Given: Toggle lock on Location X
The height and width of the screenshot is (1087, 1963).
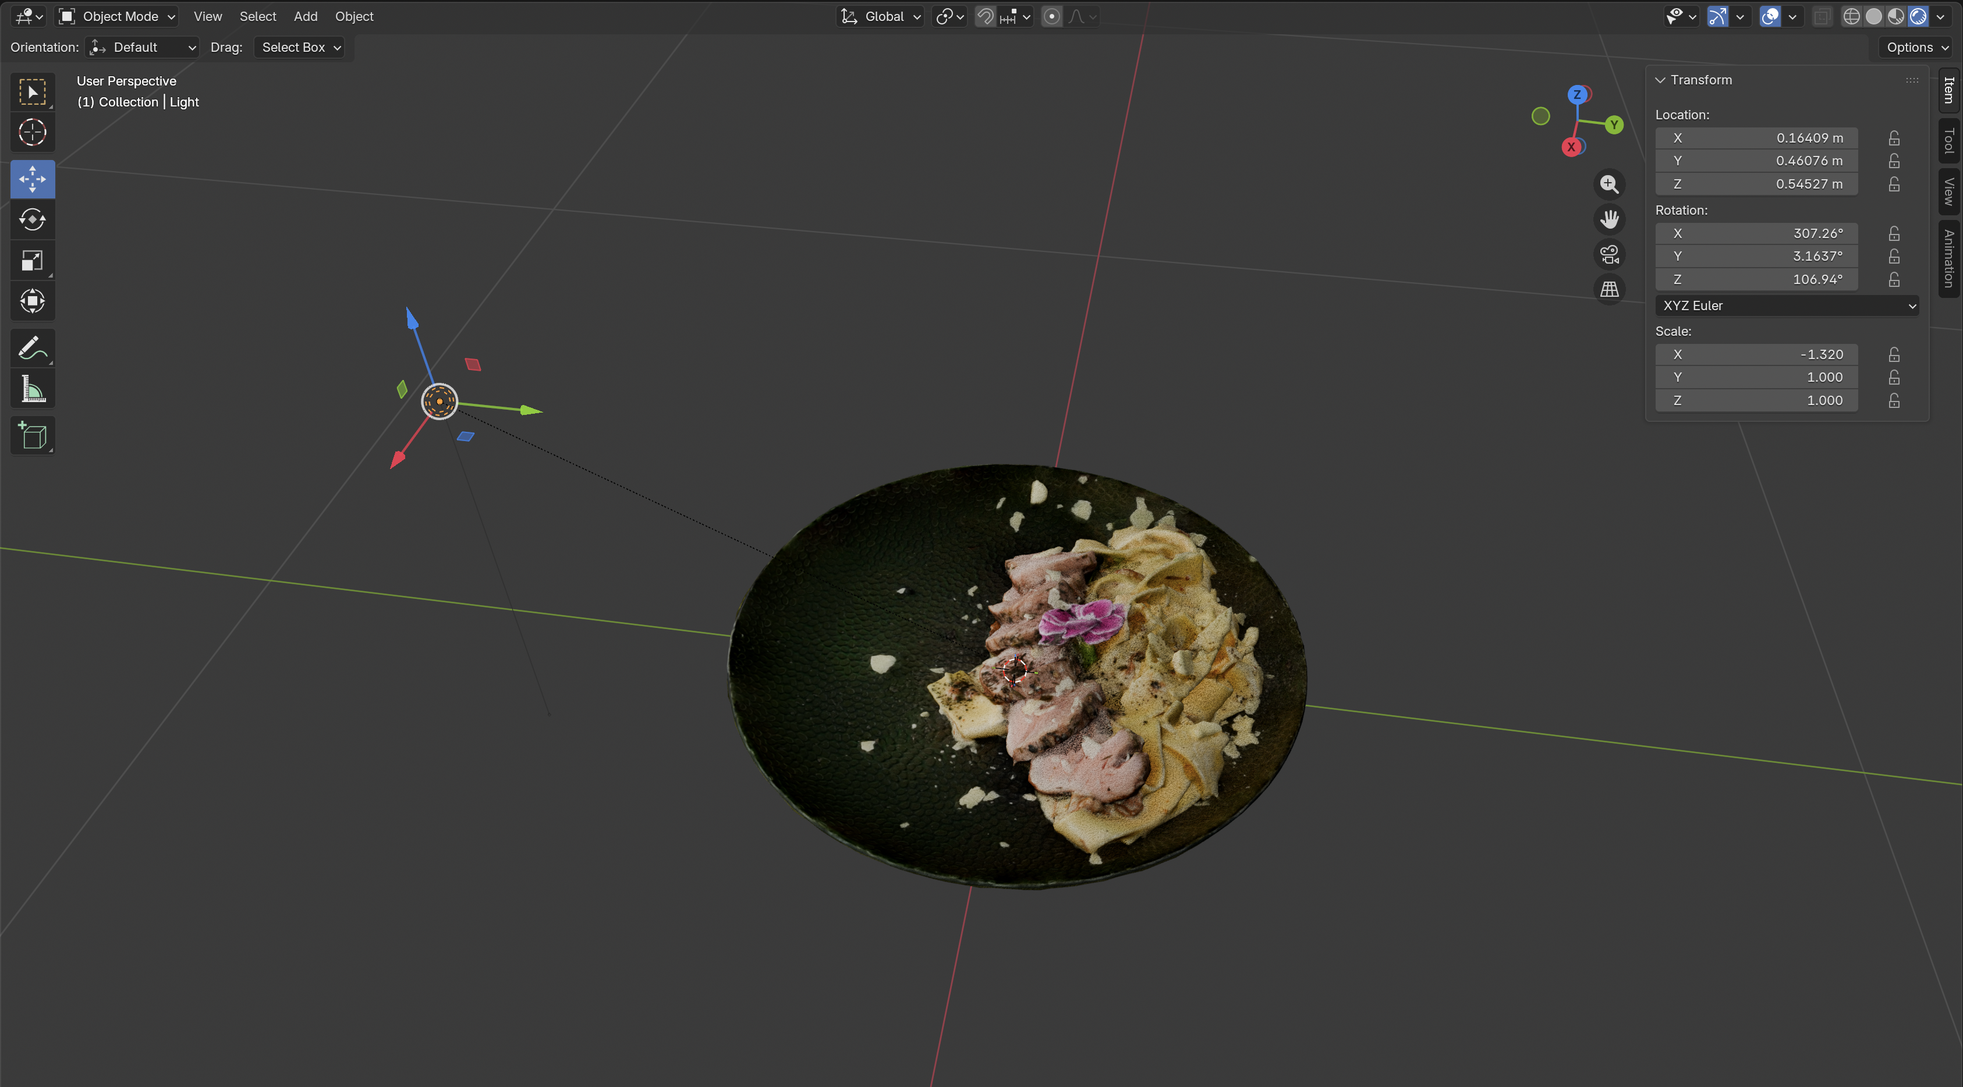Looking at the screenshot, I should pyautogui.click(x=1894, y=138).
